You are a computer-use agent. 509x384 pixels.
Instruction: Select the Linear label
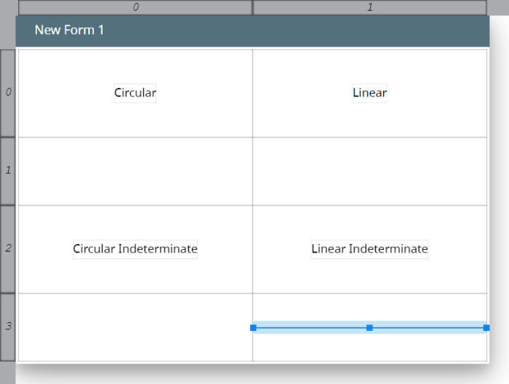(369, 93)
